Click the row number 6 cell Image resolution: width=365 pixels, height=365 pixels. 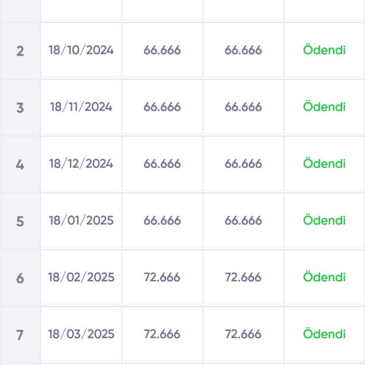20,278
